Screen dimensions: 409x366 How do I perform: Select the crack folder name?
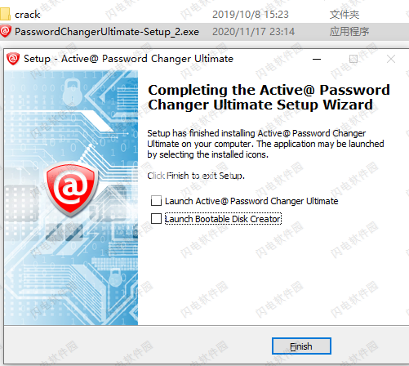click(28, 15)
